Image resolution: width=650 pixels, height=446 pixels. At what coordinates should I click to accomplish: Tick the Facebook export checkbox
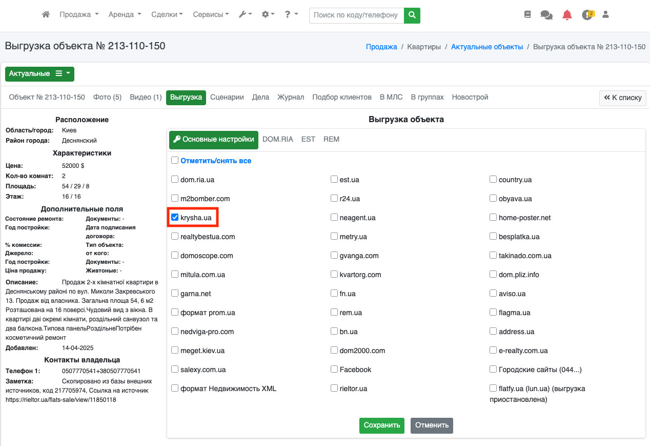pyautogui.click(x=334, y=370)
